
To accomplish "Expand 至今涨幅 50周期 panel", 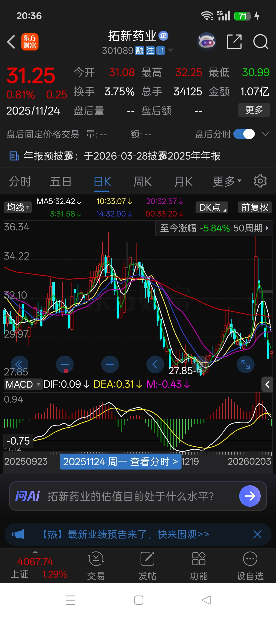I will point(214,228).
